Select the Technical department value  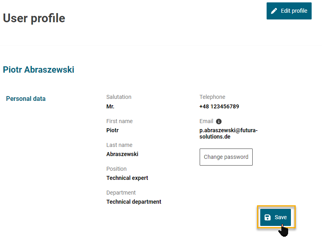134,202
